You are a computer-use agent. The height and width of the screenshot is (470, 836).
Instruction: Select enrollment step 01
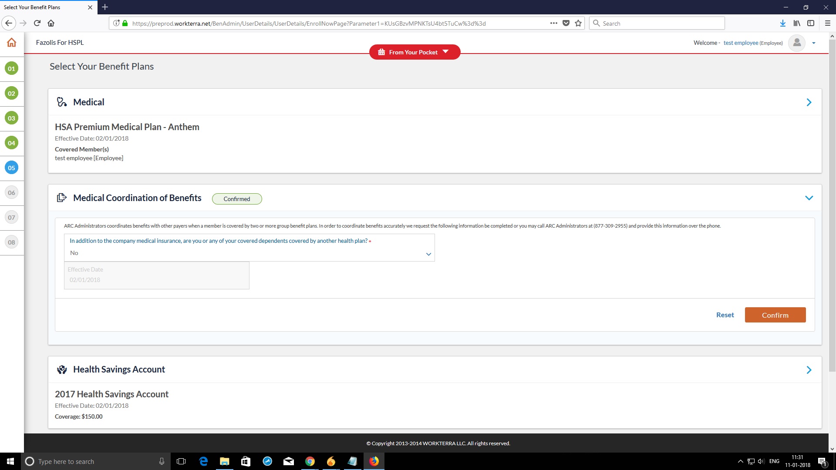[11, 68]
